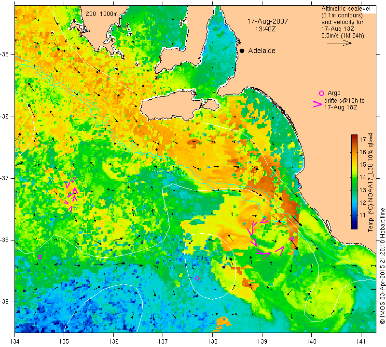Click the 141 longitude axis label
Viewport: 386px width, 347px height.
click(x=361, y=341)
